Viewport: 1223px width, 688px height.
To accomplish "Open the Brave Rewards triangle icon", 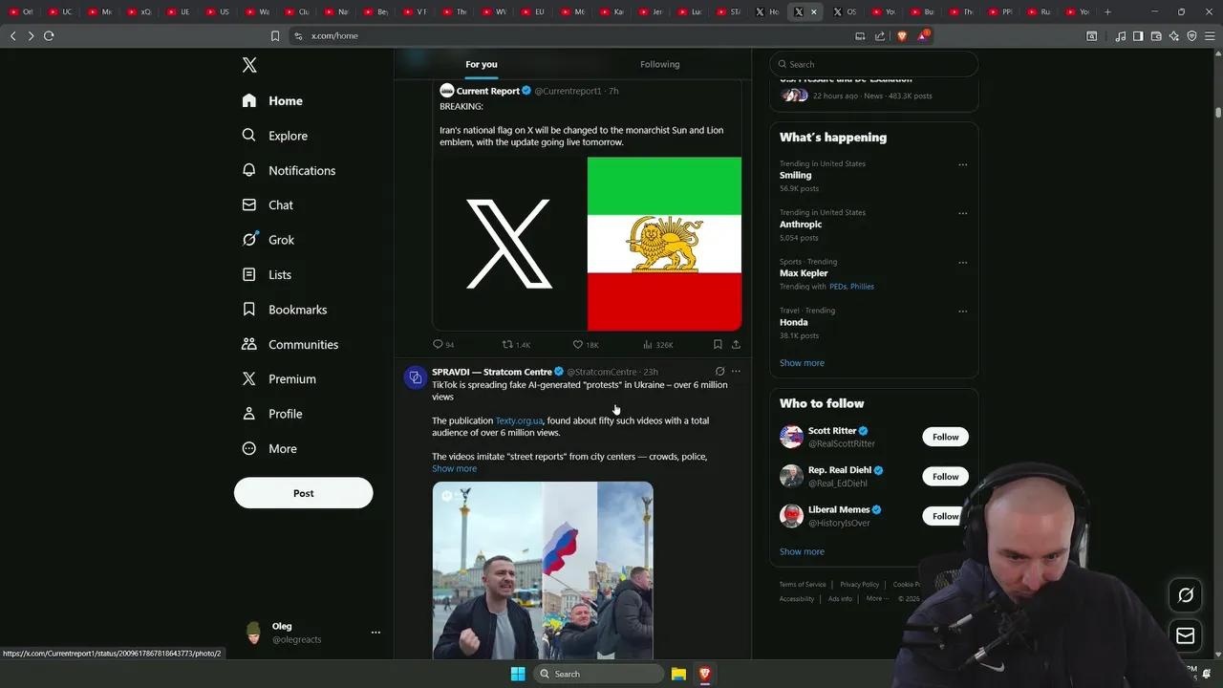I will 923,35.
